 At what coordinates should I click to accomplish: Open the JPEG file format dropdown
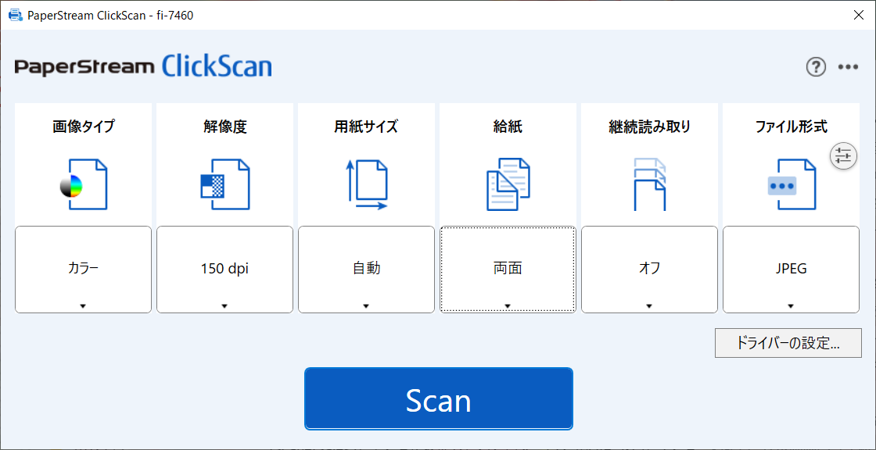791,270
